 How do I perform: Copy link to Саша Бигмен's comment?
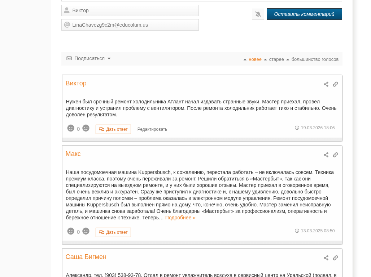pyautogui.click(x=335, y=258)
